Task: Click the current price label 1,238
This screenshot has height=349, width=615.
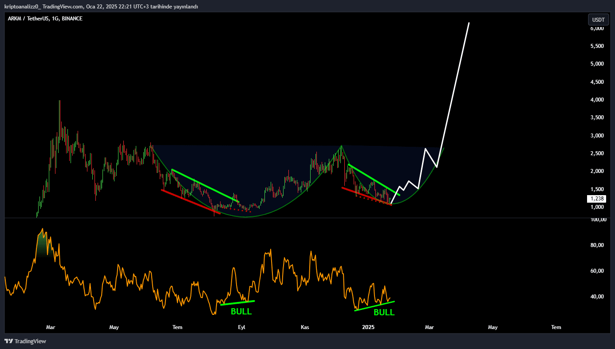Action: coord(596,199)
